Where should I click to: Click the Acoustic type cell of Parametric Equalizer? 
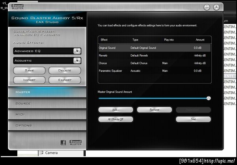pos(135,71)
